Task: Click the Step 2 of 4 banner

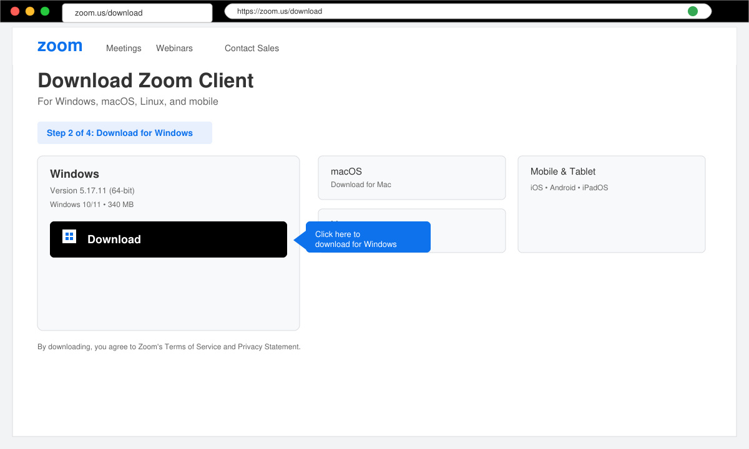Action: click(125, 133)
